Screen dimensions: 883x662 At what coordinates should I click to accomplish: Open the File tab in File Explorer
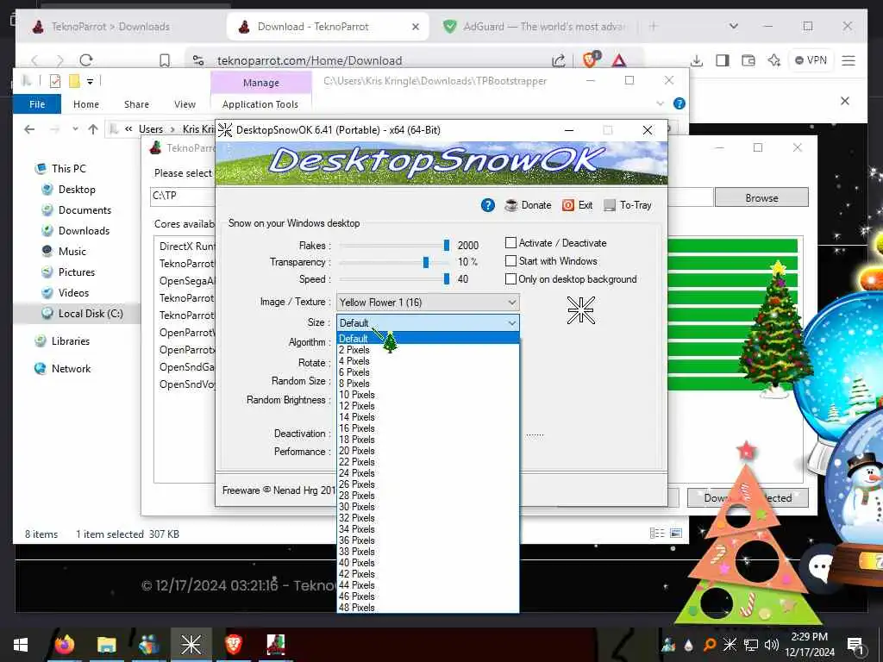pyautogui.click(x=37, y=104)
